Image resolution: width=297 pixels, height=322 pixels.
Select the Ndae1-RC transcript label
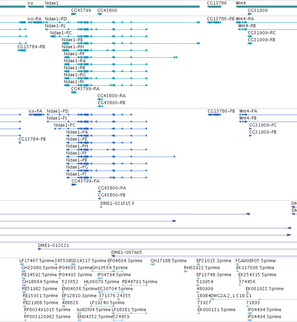(x=61, y=33)
